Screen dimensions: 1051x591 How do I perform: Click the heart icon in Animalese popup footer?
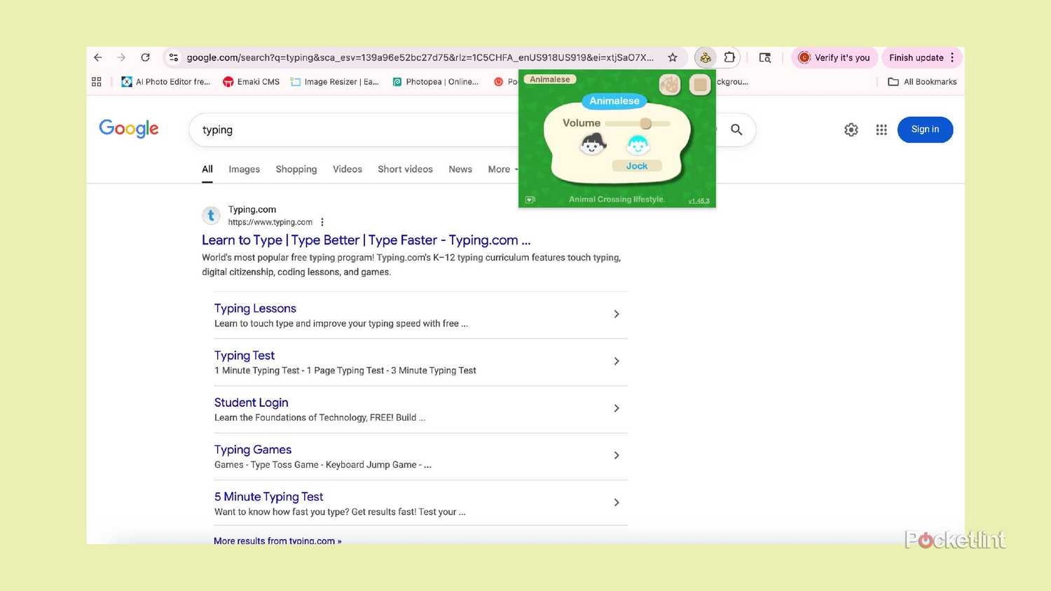tap(530, 199)
